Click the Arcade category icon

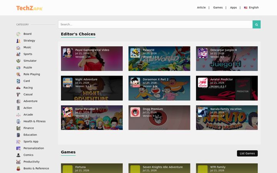(18, 115)
